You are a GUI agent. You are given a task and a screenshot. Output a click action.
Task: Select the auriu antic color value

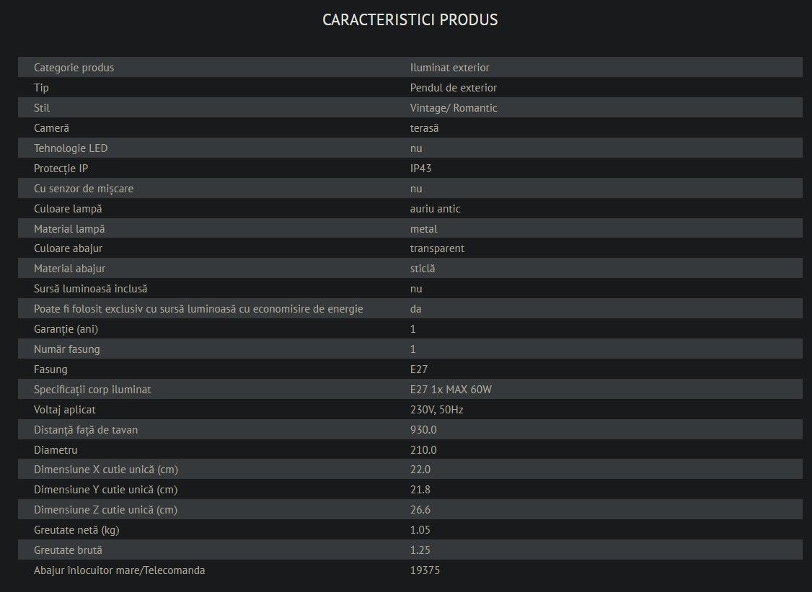coord(435,209)
